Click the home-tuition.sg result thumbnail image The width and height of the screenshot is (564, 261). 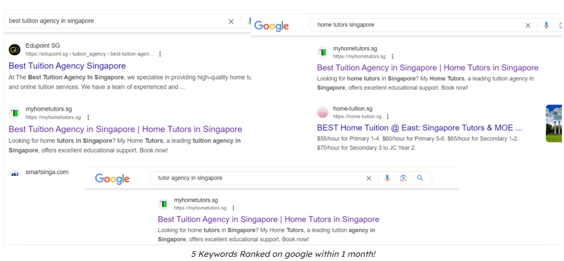[554, 123]
